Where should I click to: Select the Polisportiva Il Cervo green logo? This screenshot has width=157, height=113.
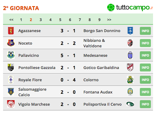pos(130,104)
